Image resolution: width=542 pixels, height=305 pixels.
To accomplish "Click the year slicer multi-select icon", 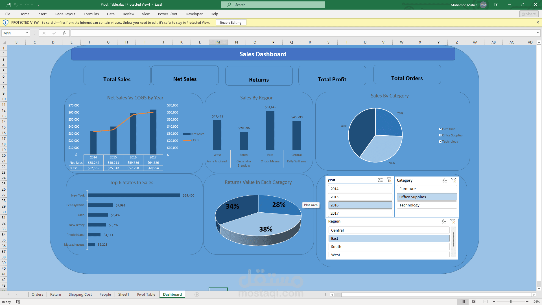I will tap(380, 180).
